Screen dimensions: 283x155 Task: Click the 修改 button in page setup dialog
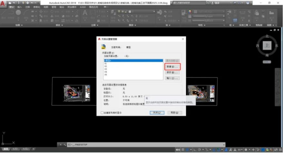coord(172,72)
